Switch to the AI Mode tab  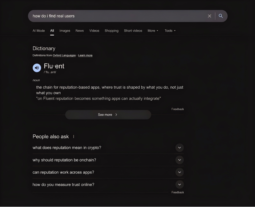39,31
